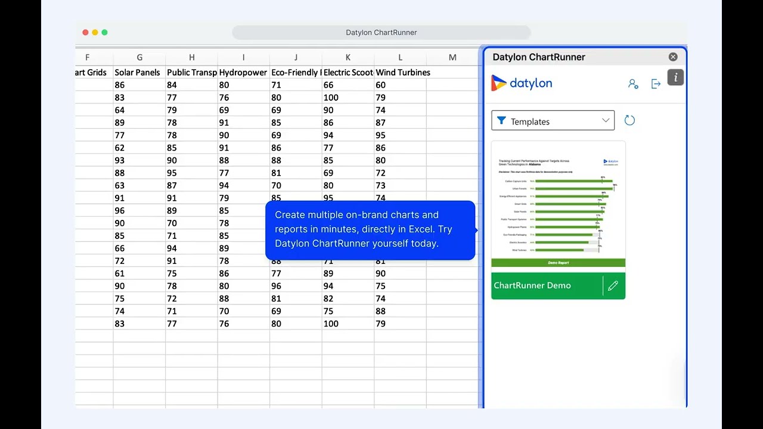The image size is (763, 429).
Task: Minimize window with the yellow button
Action: (95, 32)
